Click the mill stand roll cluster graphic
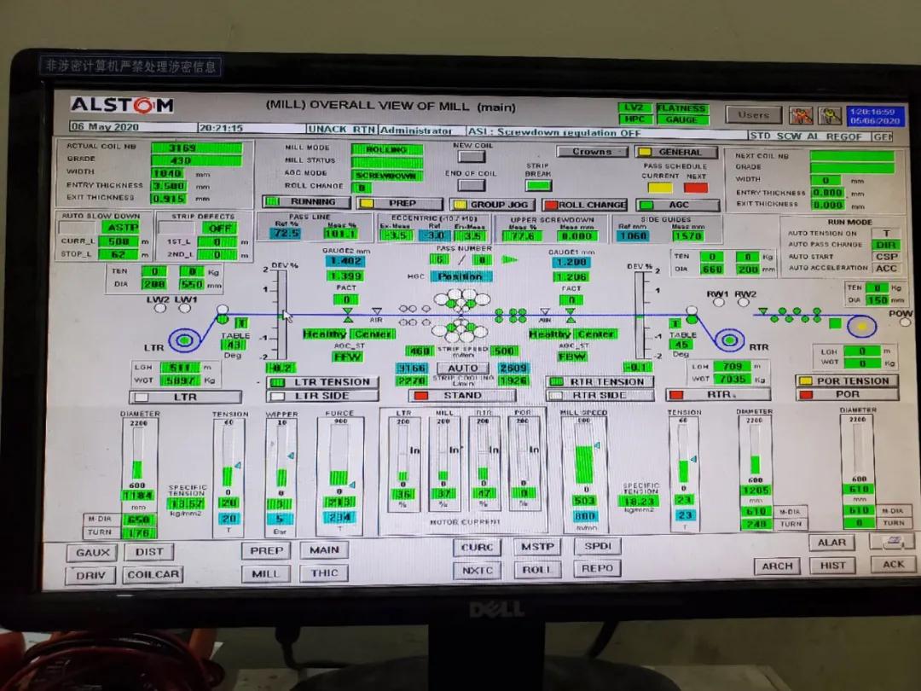 [461, 316]
